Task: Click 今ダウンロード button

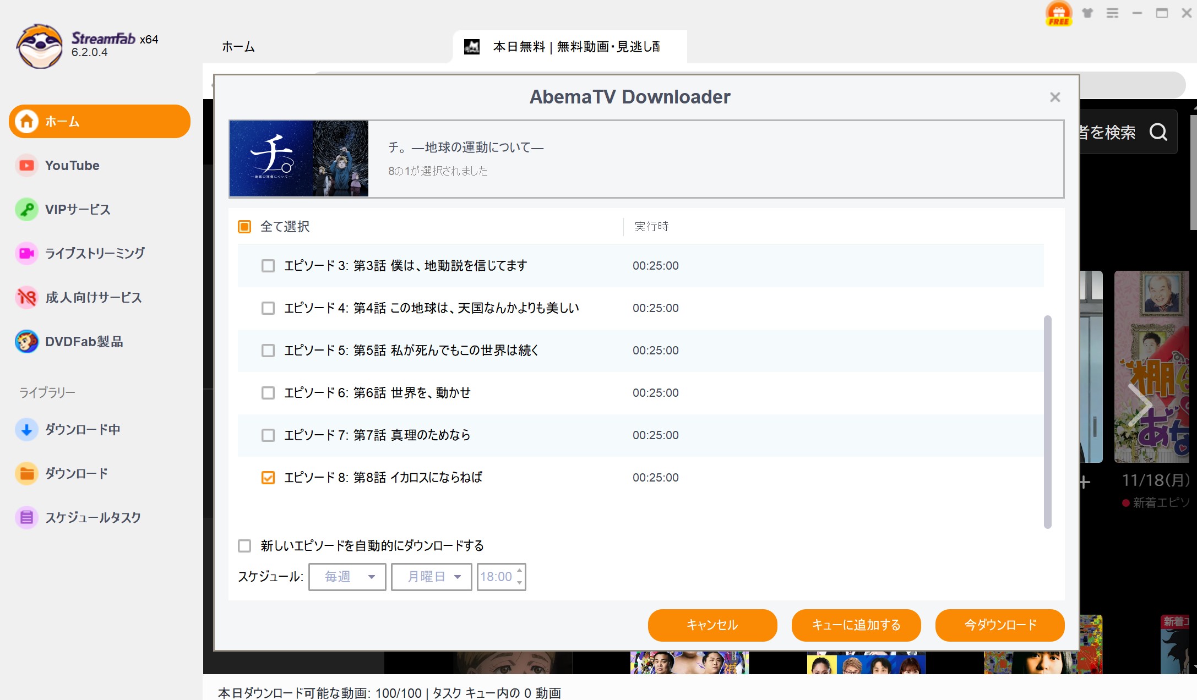Action: tap(1000, 625)
